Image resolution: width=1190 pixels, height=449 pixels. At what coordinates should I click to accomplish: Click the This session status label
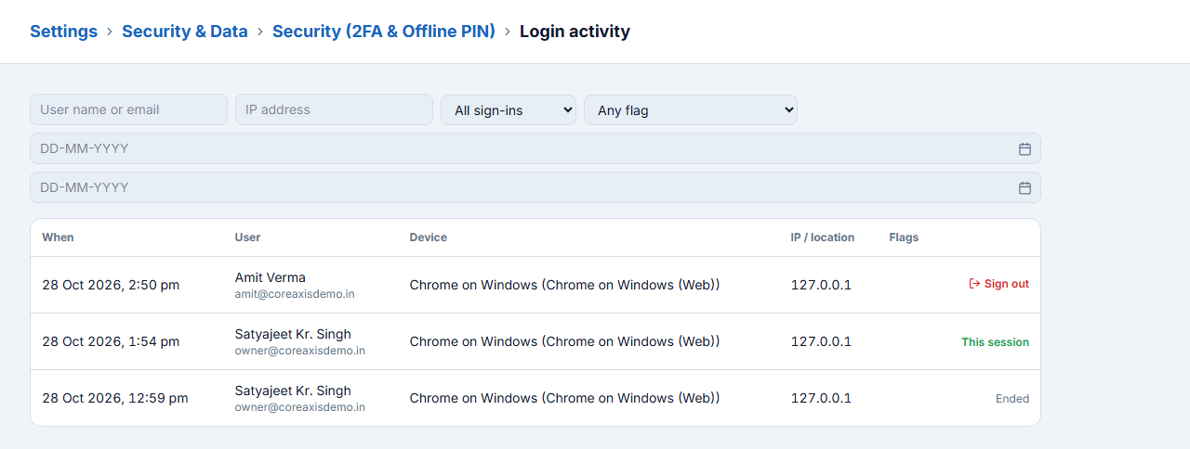click(996, 342)
